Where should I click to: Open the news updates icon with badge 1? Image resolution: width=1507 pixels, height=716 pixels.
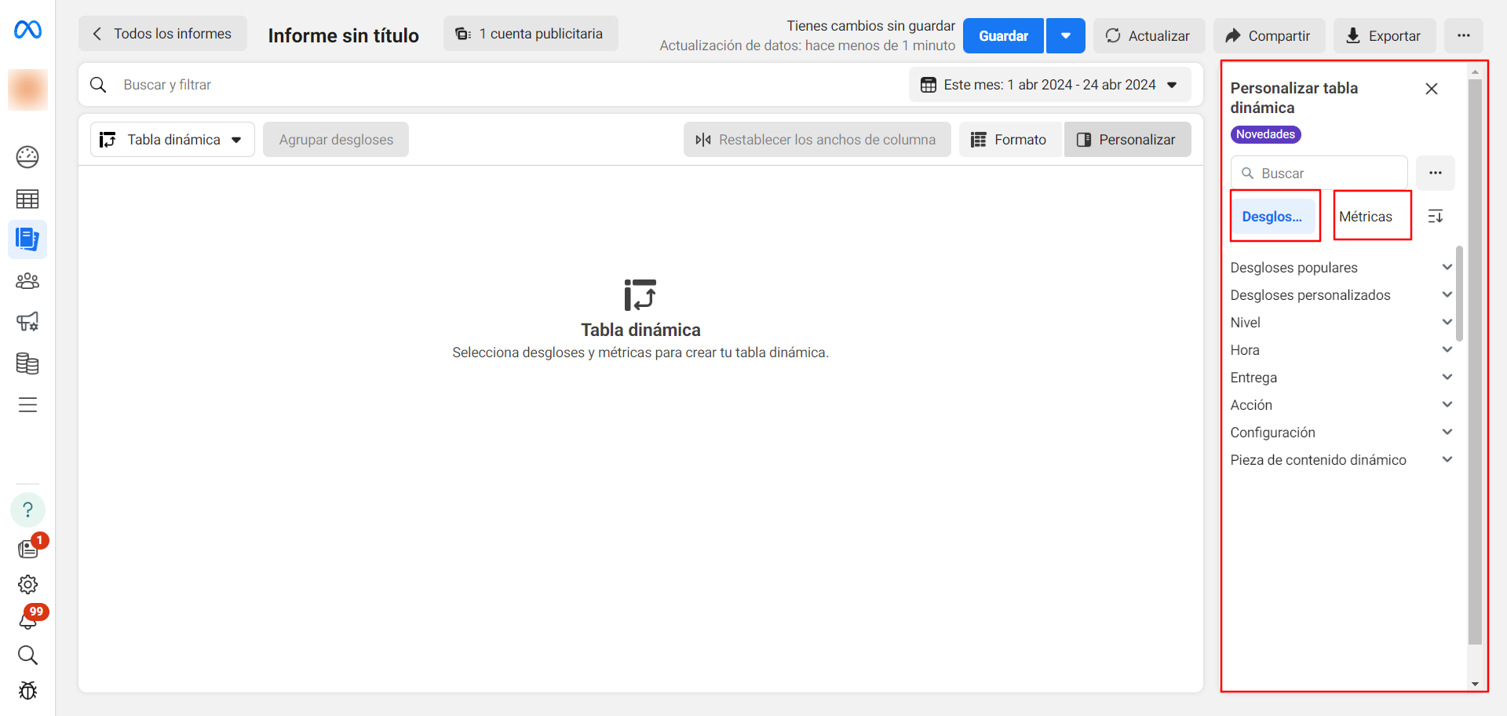tap(28, 547)
